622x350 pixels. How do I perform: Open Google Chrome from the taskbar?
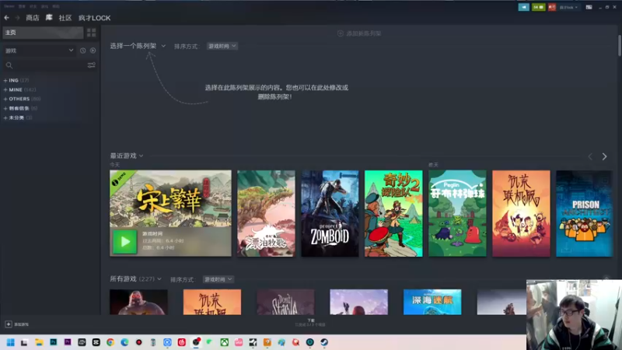(110, 342)
